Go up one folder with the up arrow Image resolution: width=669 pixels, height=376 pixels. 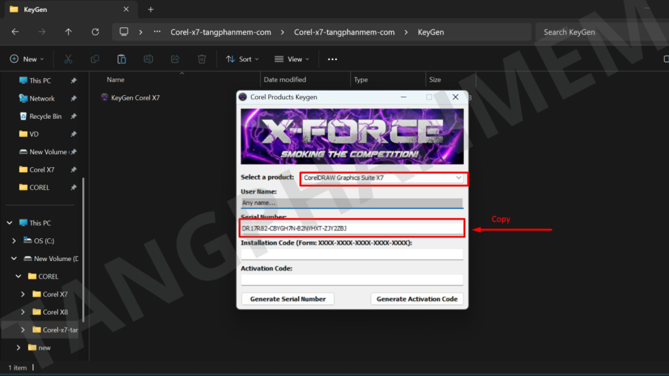tap(69, 32)
